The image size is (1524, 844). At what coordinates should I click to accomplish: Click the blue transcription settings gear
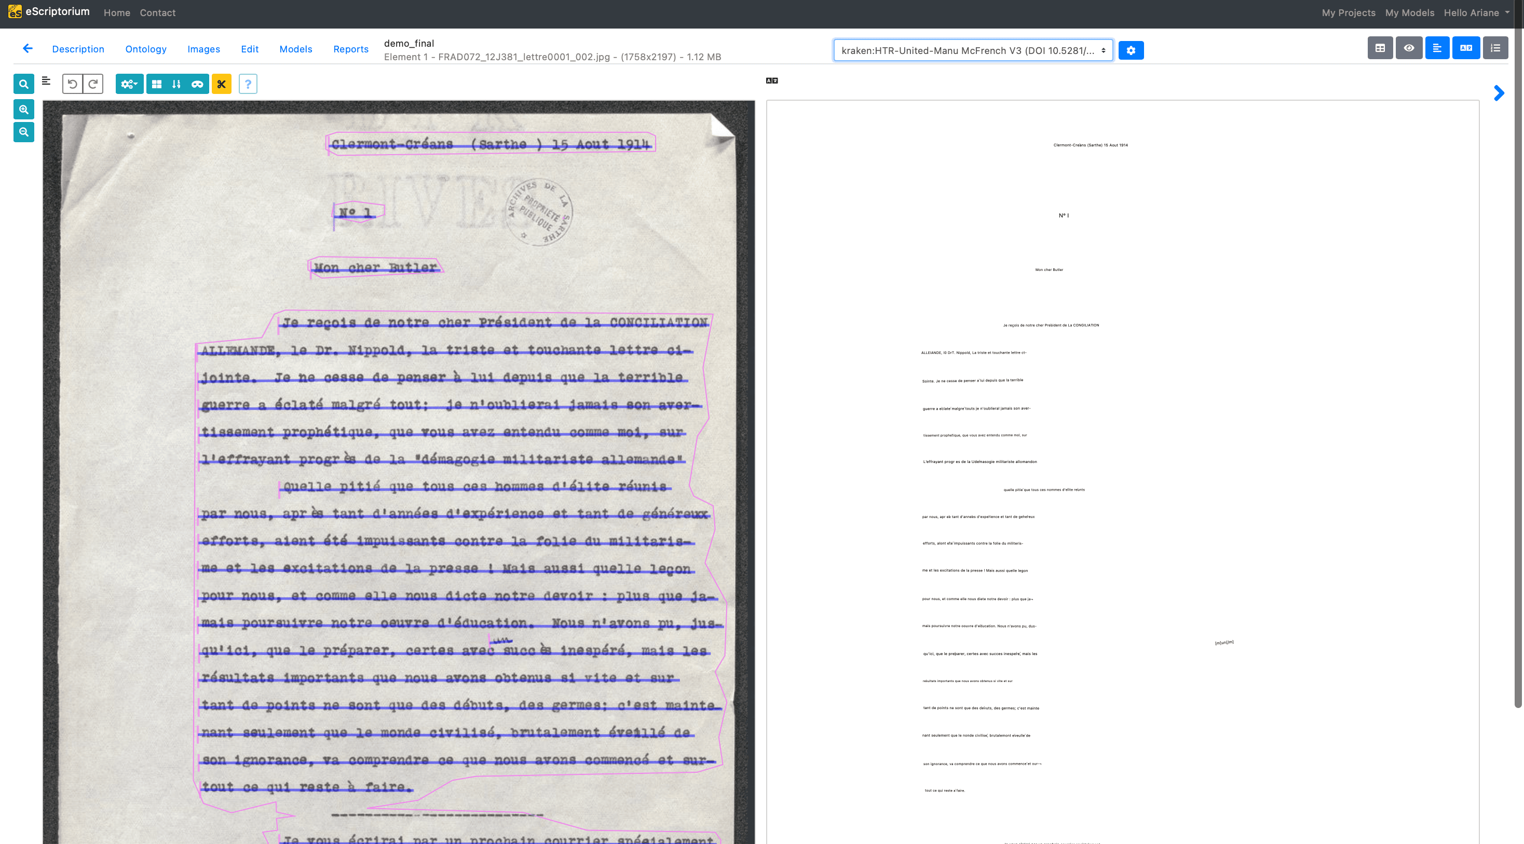tap(1131, 50)
